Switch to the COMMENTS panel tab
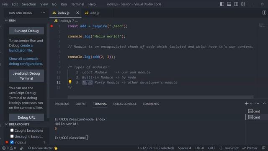The image size is (268, 151). tap(151, 104)
